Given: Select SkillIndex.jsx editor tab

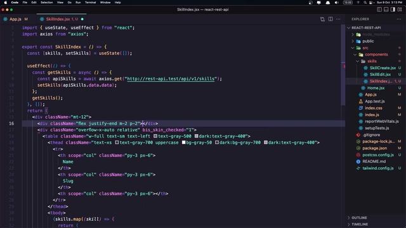Looking at the screenshot, I should click(61, 19).
